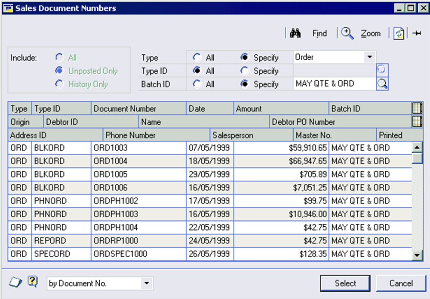
Task: Click the binoculars Find icon
Action: pos(295,34)
